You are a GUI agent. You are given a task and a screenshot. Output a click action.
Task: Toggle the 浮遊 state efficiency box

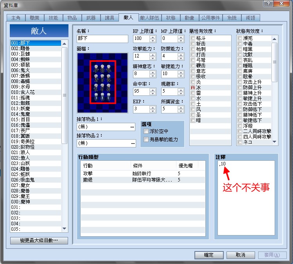pyautogui.click(x=240, y=126)
